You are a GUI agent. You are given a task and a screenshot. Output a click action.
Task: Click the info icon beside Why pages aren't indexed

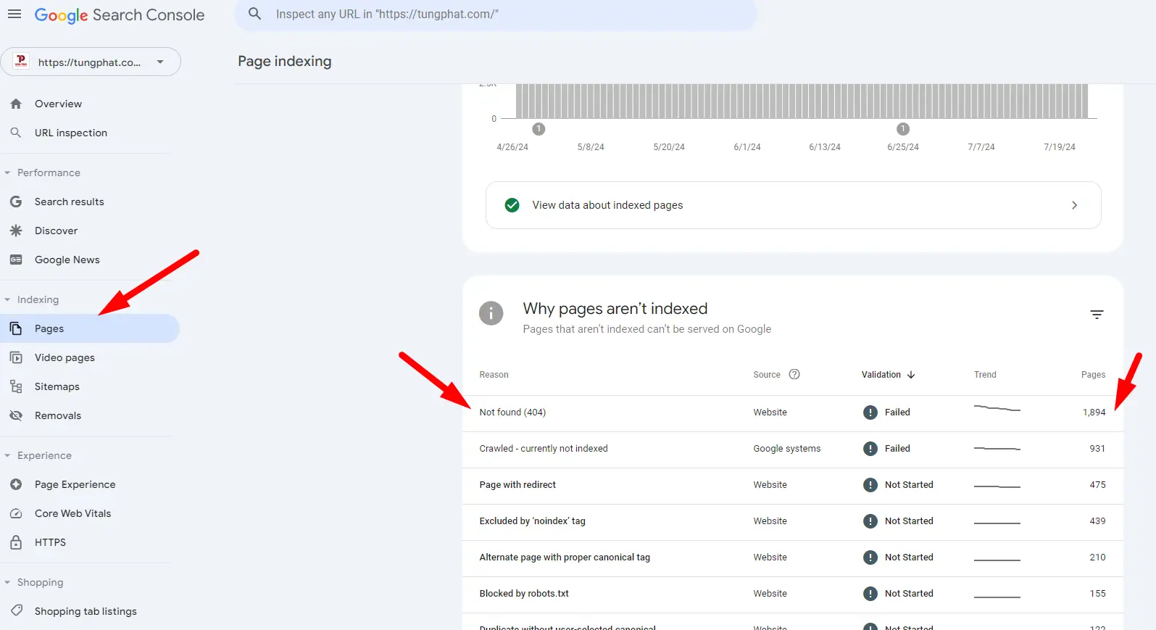tap(491, 313)
